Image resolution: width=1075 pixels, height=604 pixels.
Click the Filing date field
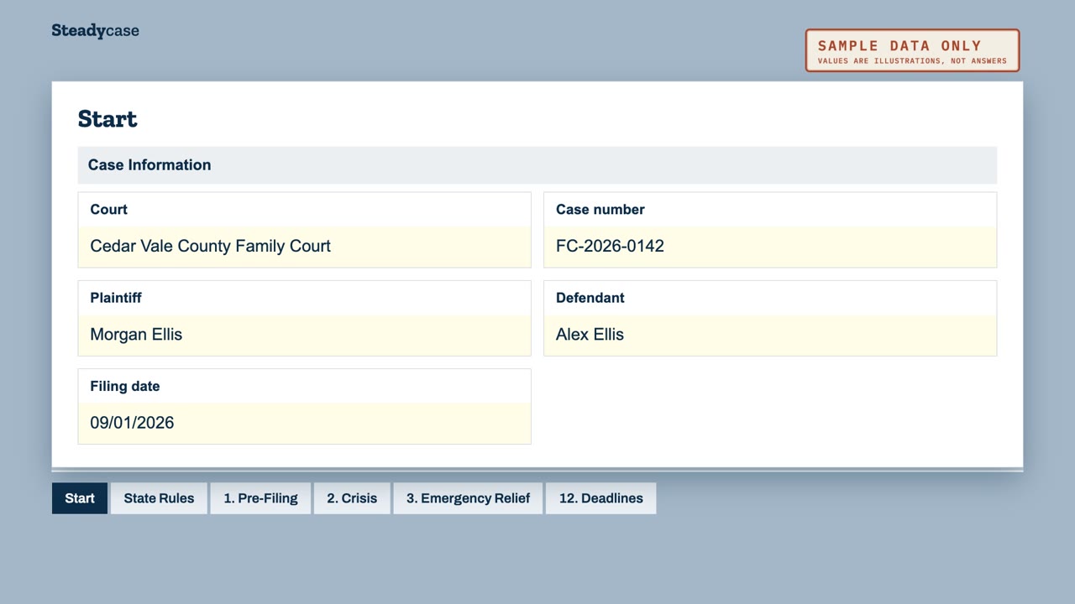[304, 423]
